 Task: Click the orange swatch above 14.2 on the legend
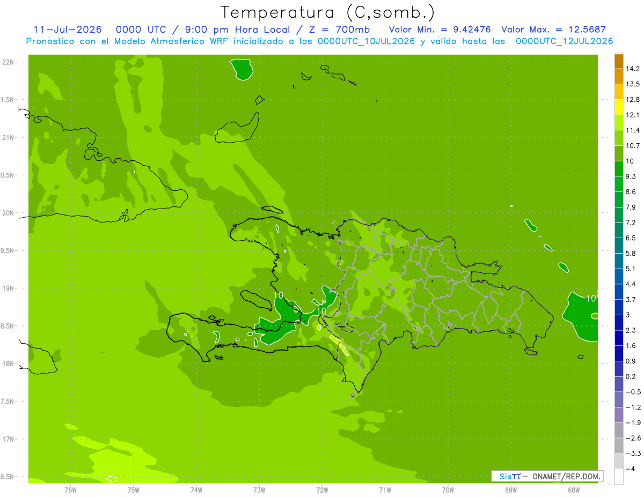point(619,61)
